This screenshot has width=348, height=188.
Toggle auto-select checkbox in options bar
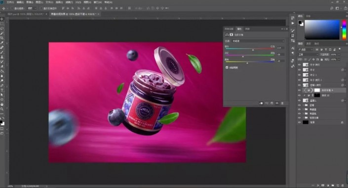pyautogui.click(x=12, y=8)
